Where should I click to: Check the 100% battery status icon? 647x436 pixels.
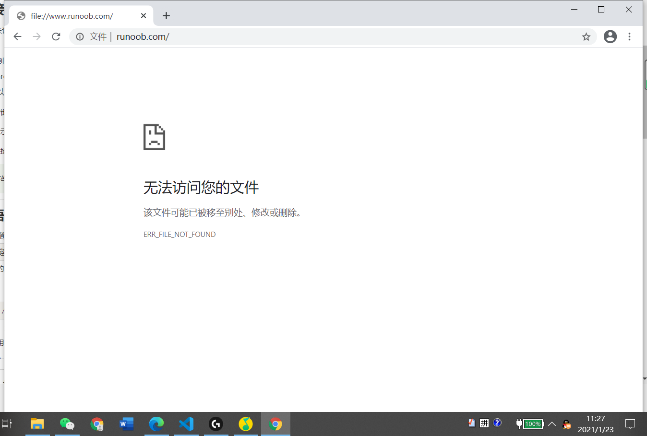(x=530, y=424)
